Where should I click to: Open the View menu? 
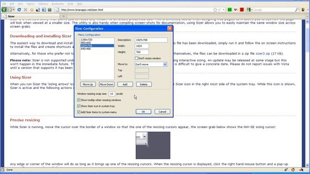(20, 4)
